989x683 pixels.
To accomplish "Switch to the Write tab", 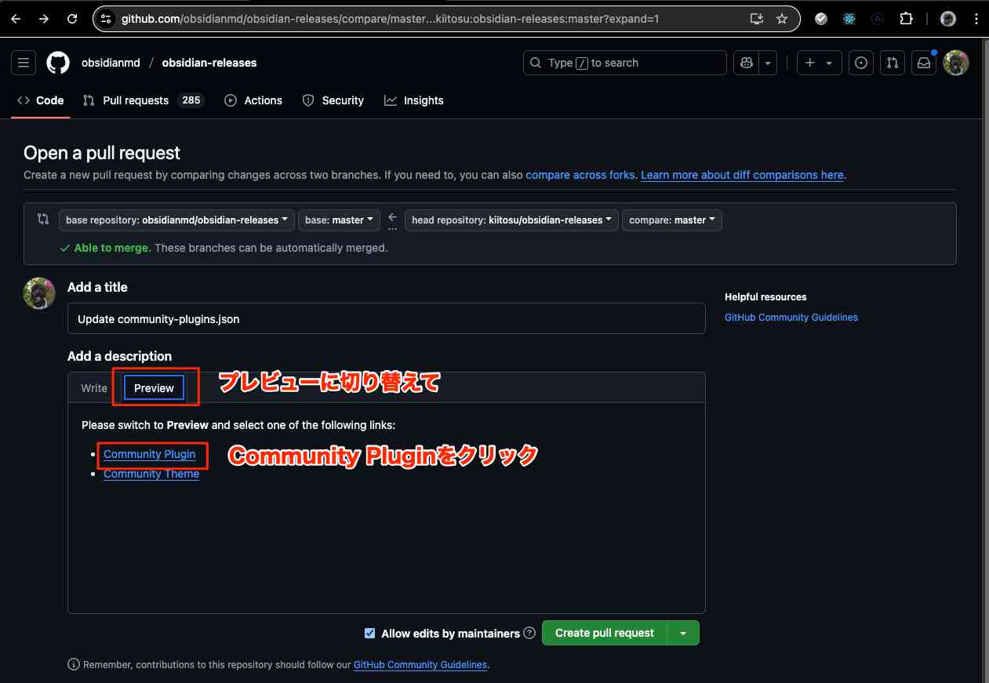I will [94, 388].
